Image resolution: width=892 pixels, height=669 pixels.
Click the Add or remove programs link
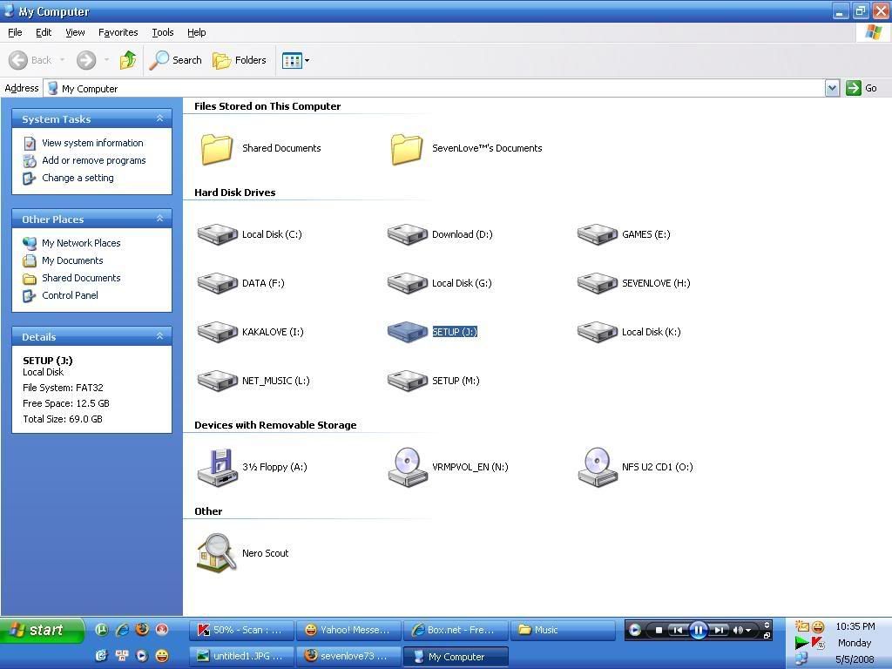pyautogui.click(x=93, y=160)
